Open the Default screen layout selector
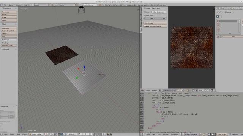The width and height of the screenshot is (243, 136). [x=40, y=5]
